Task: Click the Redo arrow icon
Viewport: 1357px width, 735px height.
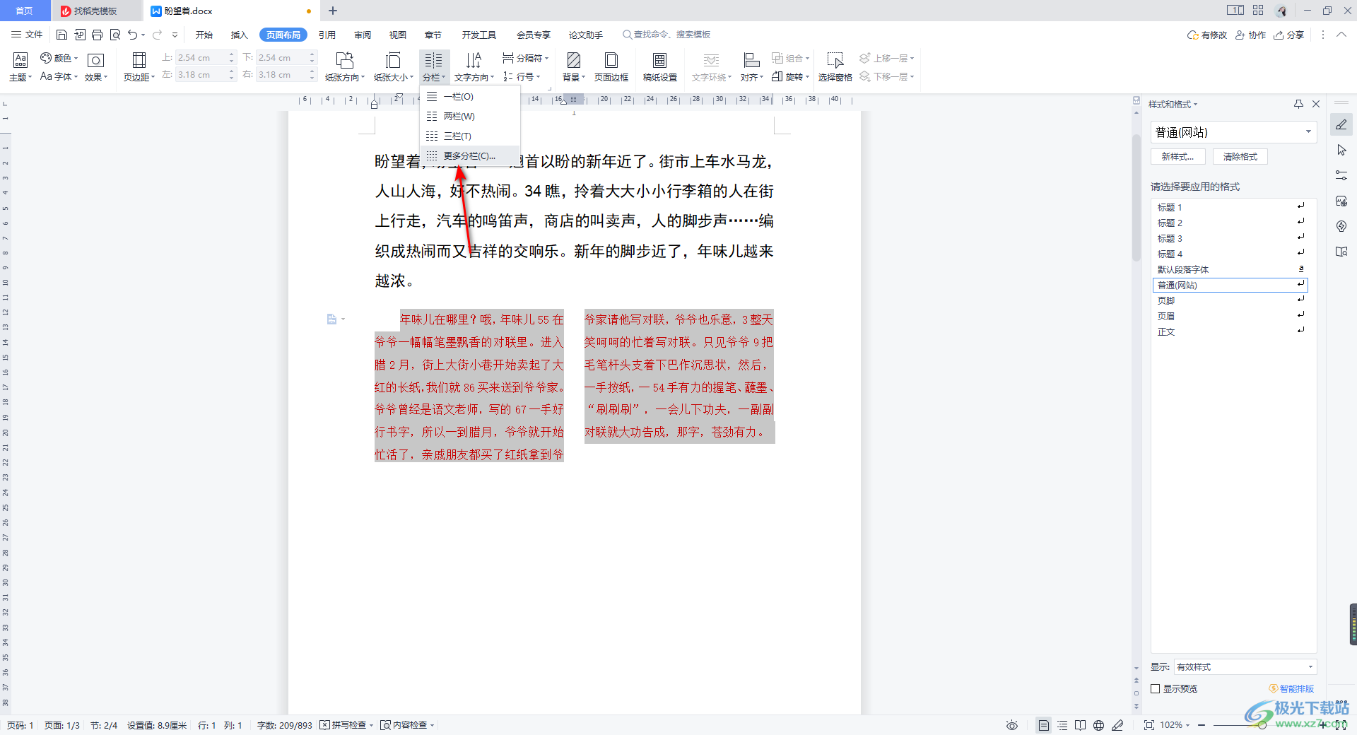Action: (157, 35)
